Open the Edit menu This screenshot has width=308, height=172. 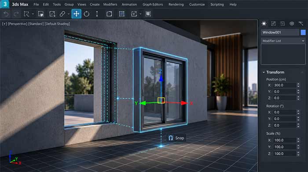point(46,4)
